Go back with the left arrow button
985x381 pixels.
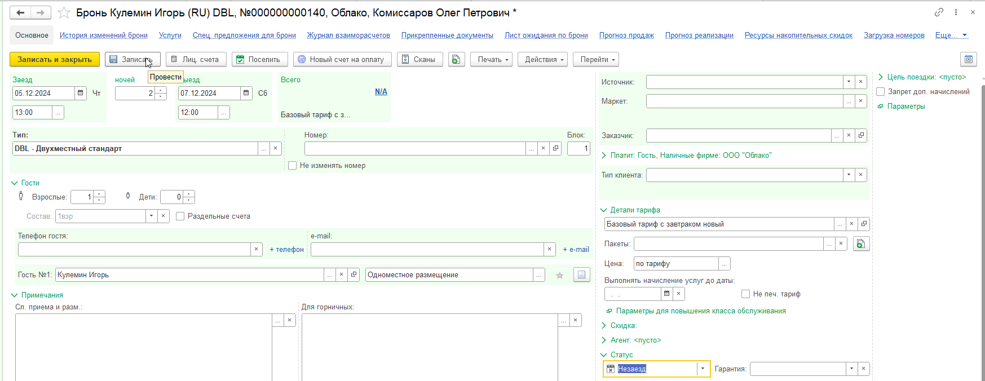click(x=20, y=12)
